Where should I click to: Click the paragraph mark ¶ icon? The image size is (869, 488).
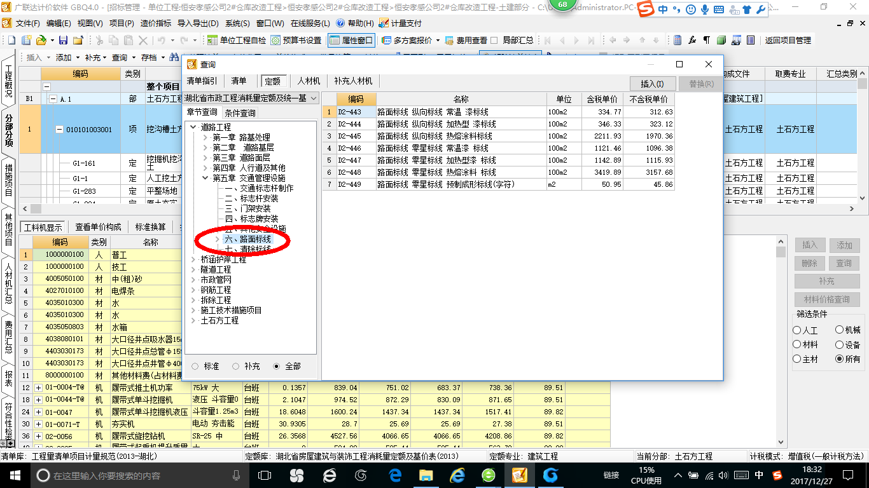click(x=707, y=40)
